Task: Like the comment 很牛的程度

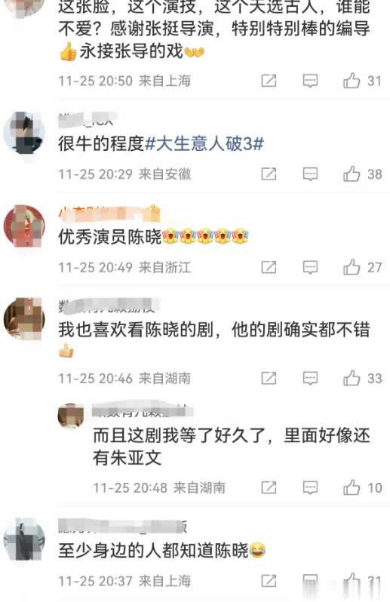Action: [x=352, y=174]
